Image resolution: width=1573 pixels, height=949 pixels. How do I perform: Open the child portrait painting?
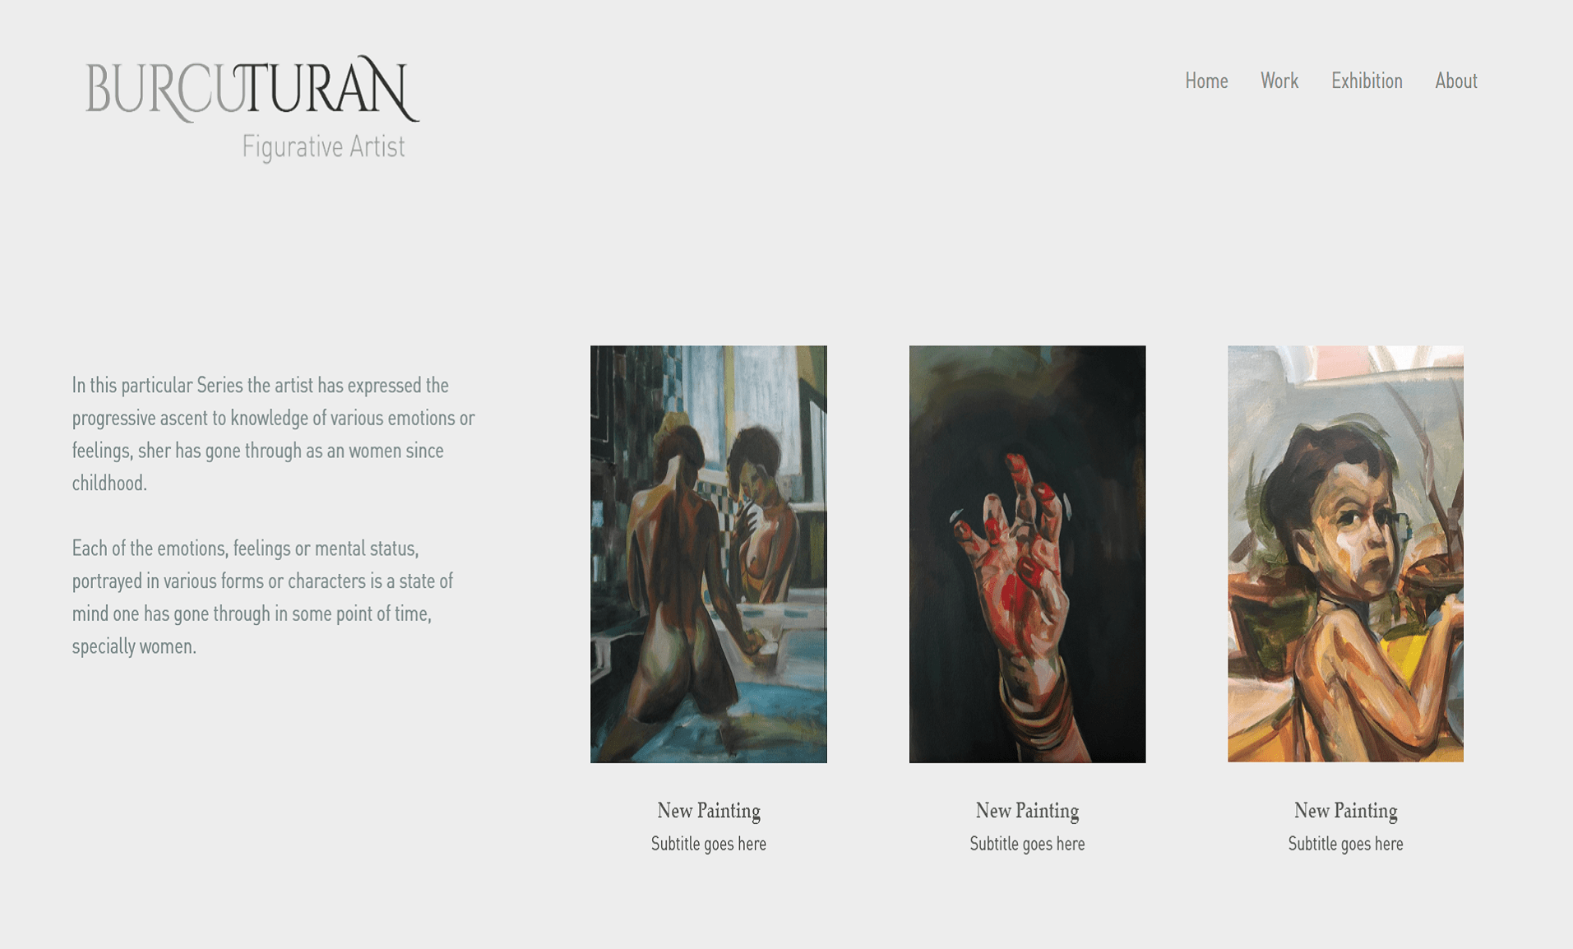1345,553
